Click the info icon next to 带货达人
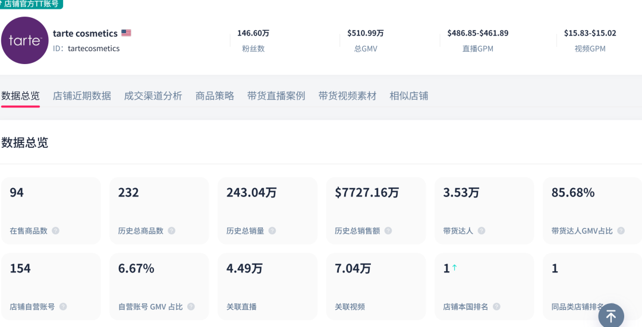Screen dimensions: 642x327 (481, 231)
